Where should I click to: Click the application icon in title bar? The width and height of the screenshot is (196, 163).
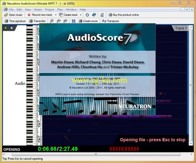(4, 3)
